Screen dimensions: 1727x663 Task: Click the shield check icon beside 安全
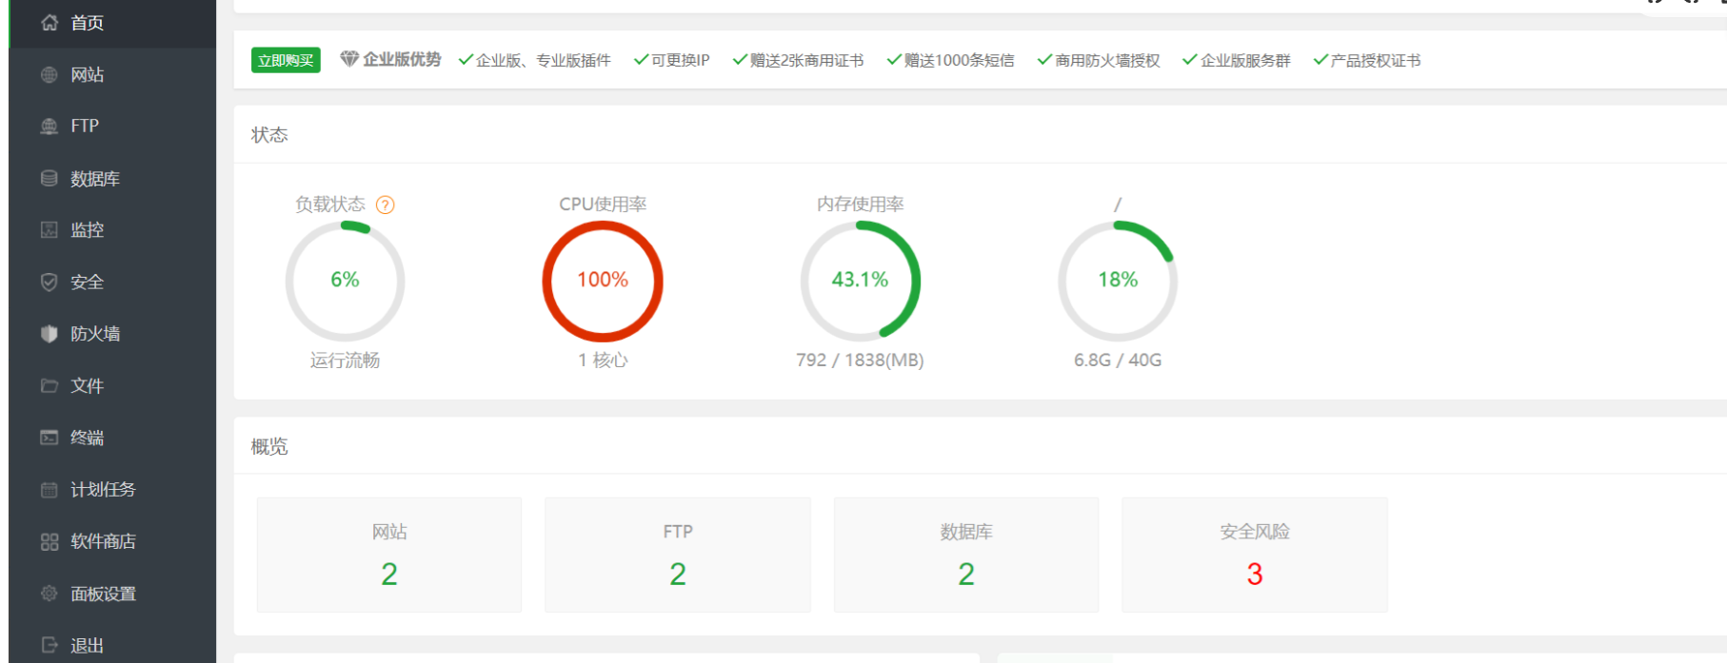(50, 282)
